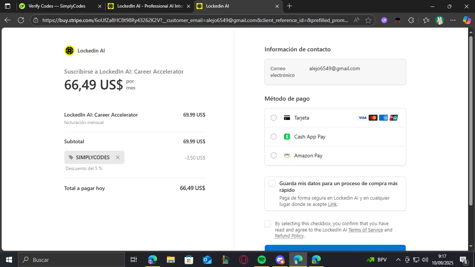
Task: Click the Lockedin AI merchant logo
Action: [x=69, y=51]
